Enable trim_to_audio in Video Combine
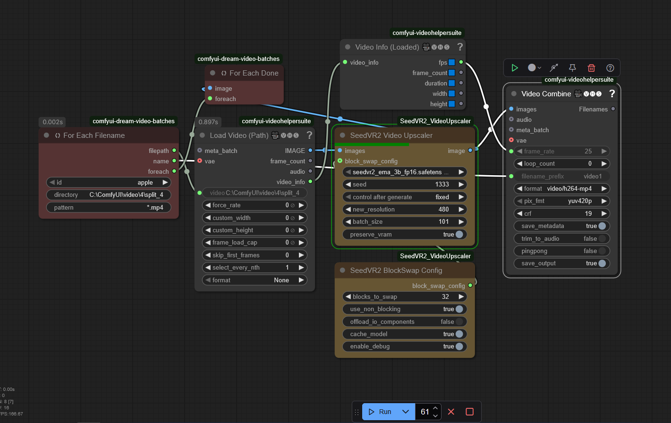This screenshot has width=671, height=423. click(x=602, y=239)
